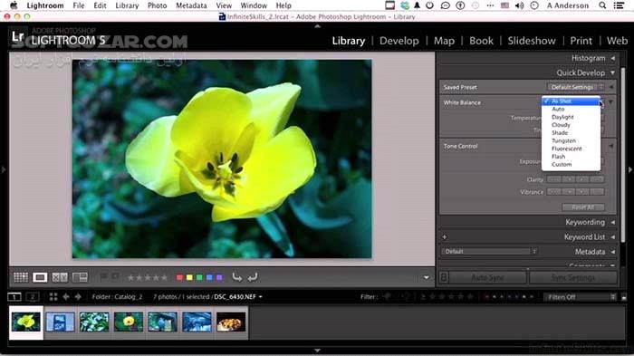This screenshot has width=634, height=356.
Task: Click the filmstrip grid shortcut icon
Action: tap(53, 297)
